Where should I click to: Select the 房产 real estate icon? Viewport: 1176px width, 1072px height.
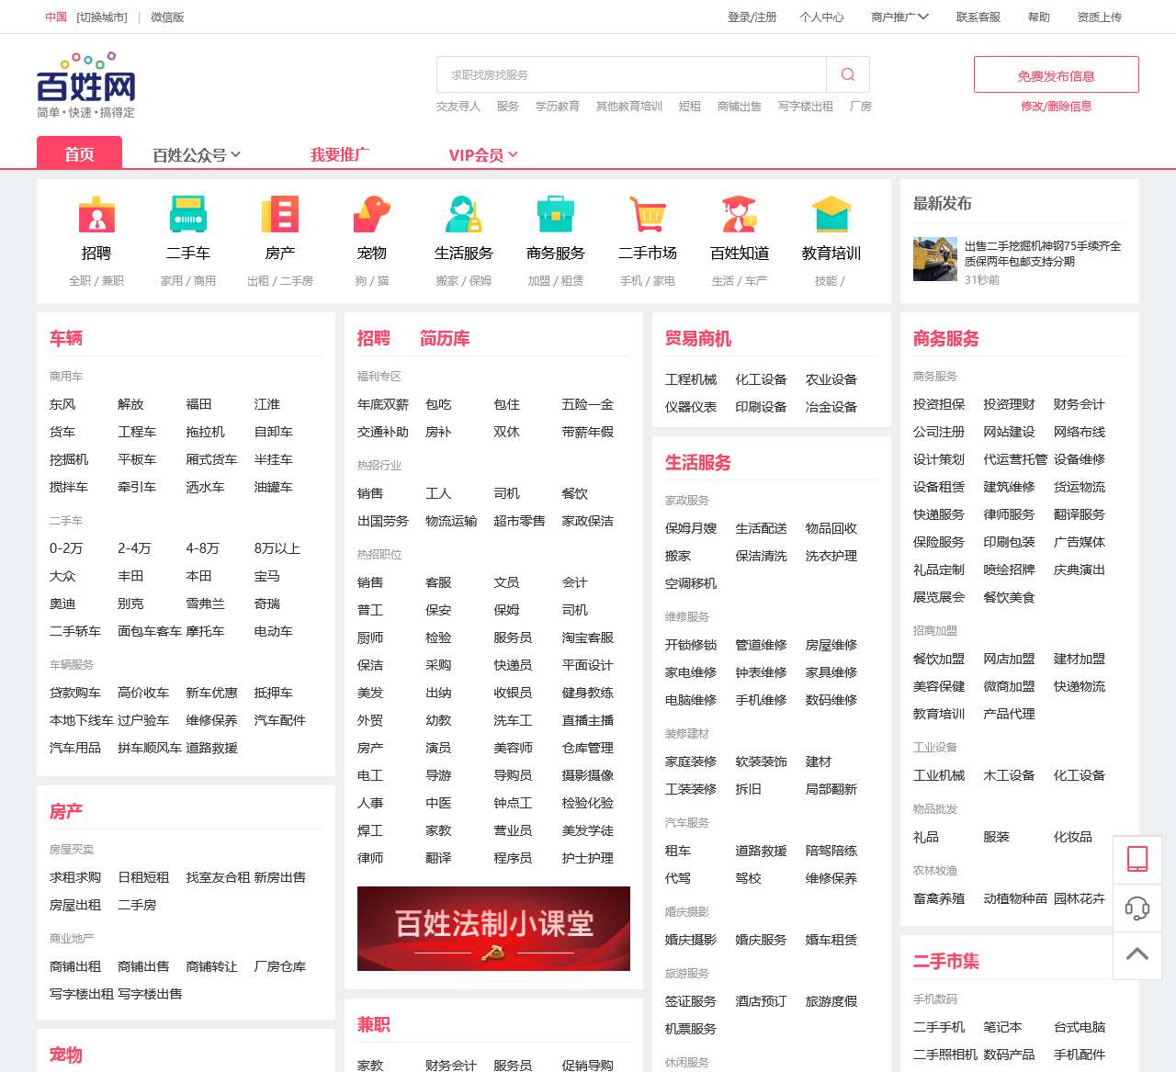click(x=280, y=215)
